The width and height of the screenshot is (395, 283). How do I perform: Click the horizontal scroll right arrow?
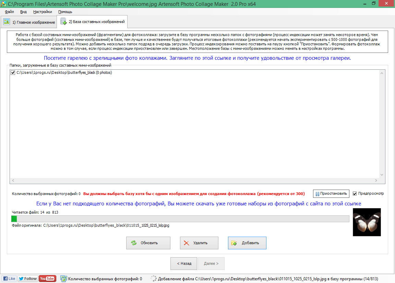(376, 180)
